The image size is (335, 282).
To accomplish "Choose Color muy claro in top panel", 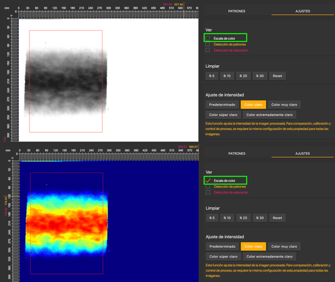I will 284,105.
